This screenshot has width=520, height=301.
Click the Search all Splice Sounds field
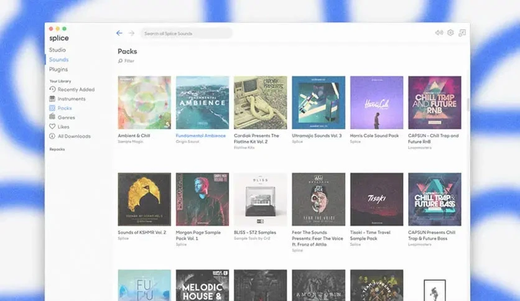point(187,34)
